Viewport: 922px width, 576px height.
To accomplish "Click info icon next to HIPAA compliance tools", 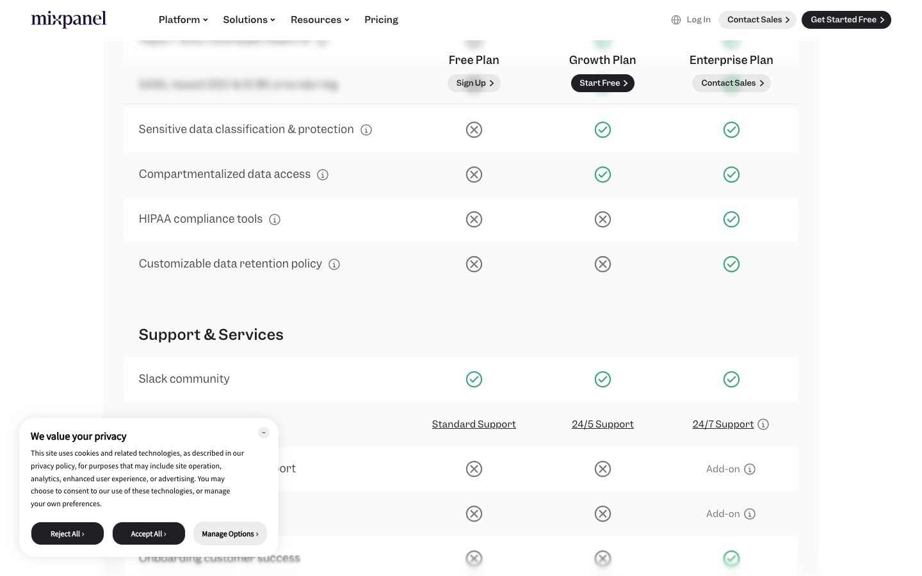I will pyautogui.click(x=275, y=220).
